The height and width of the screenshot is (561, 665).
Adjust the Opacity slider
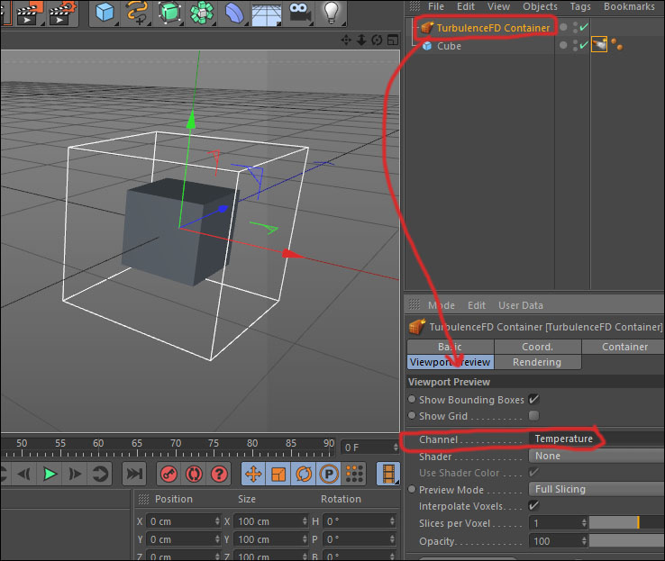pyautogui.click(x=627, y=540)
